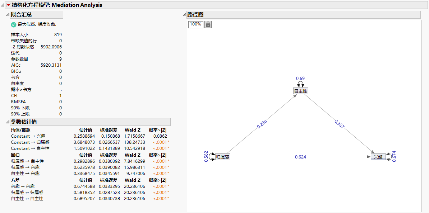Collapse the 参数估计值 section
The height and width of the screenshot is (213, 429).
pyautogui.click(x=8, y=122)
